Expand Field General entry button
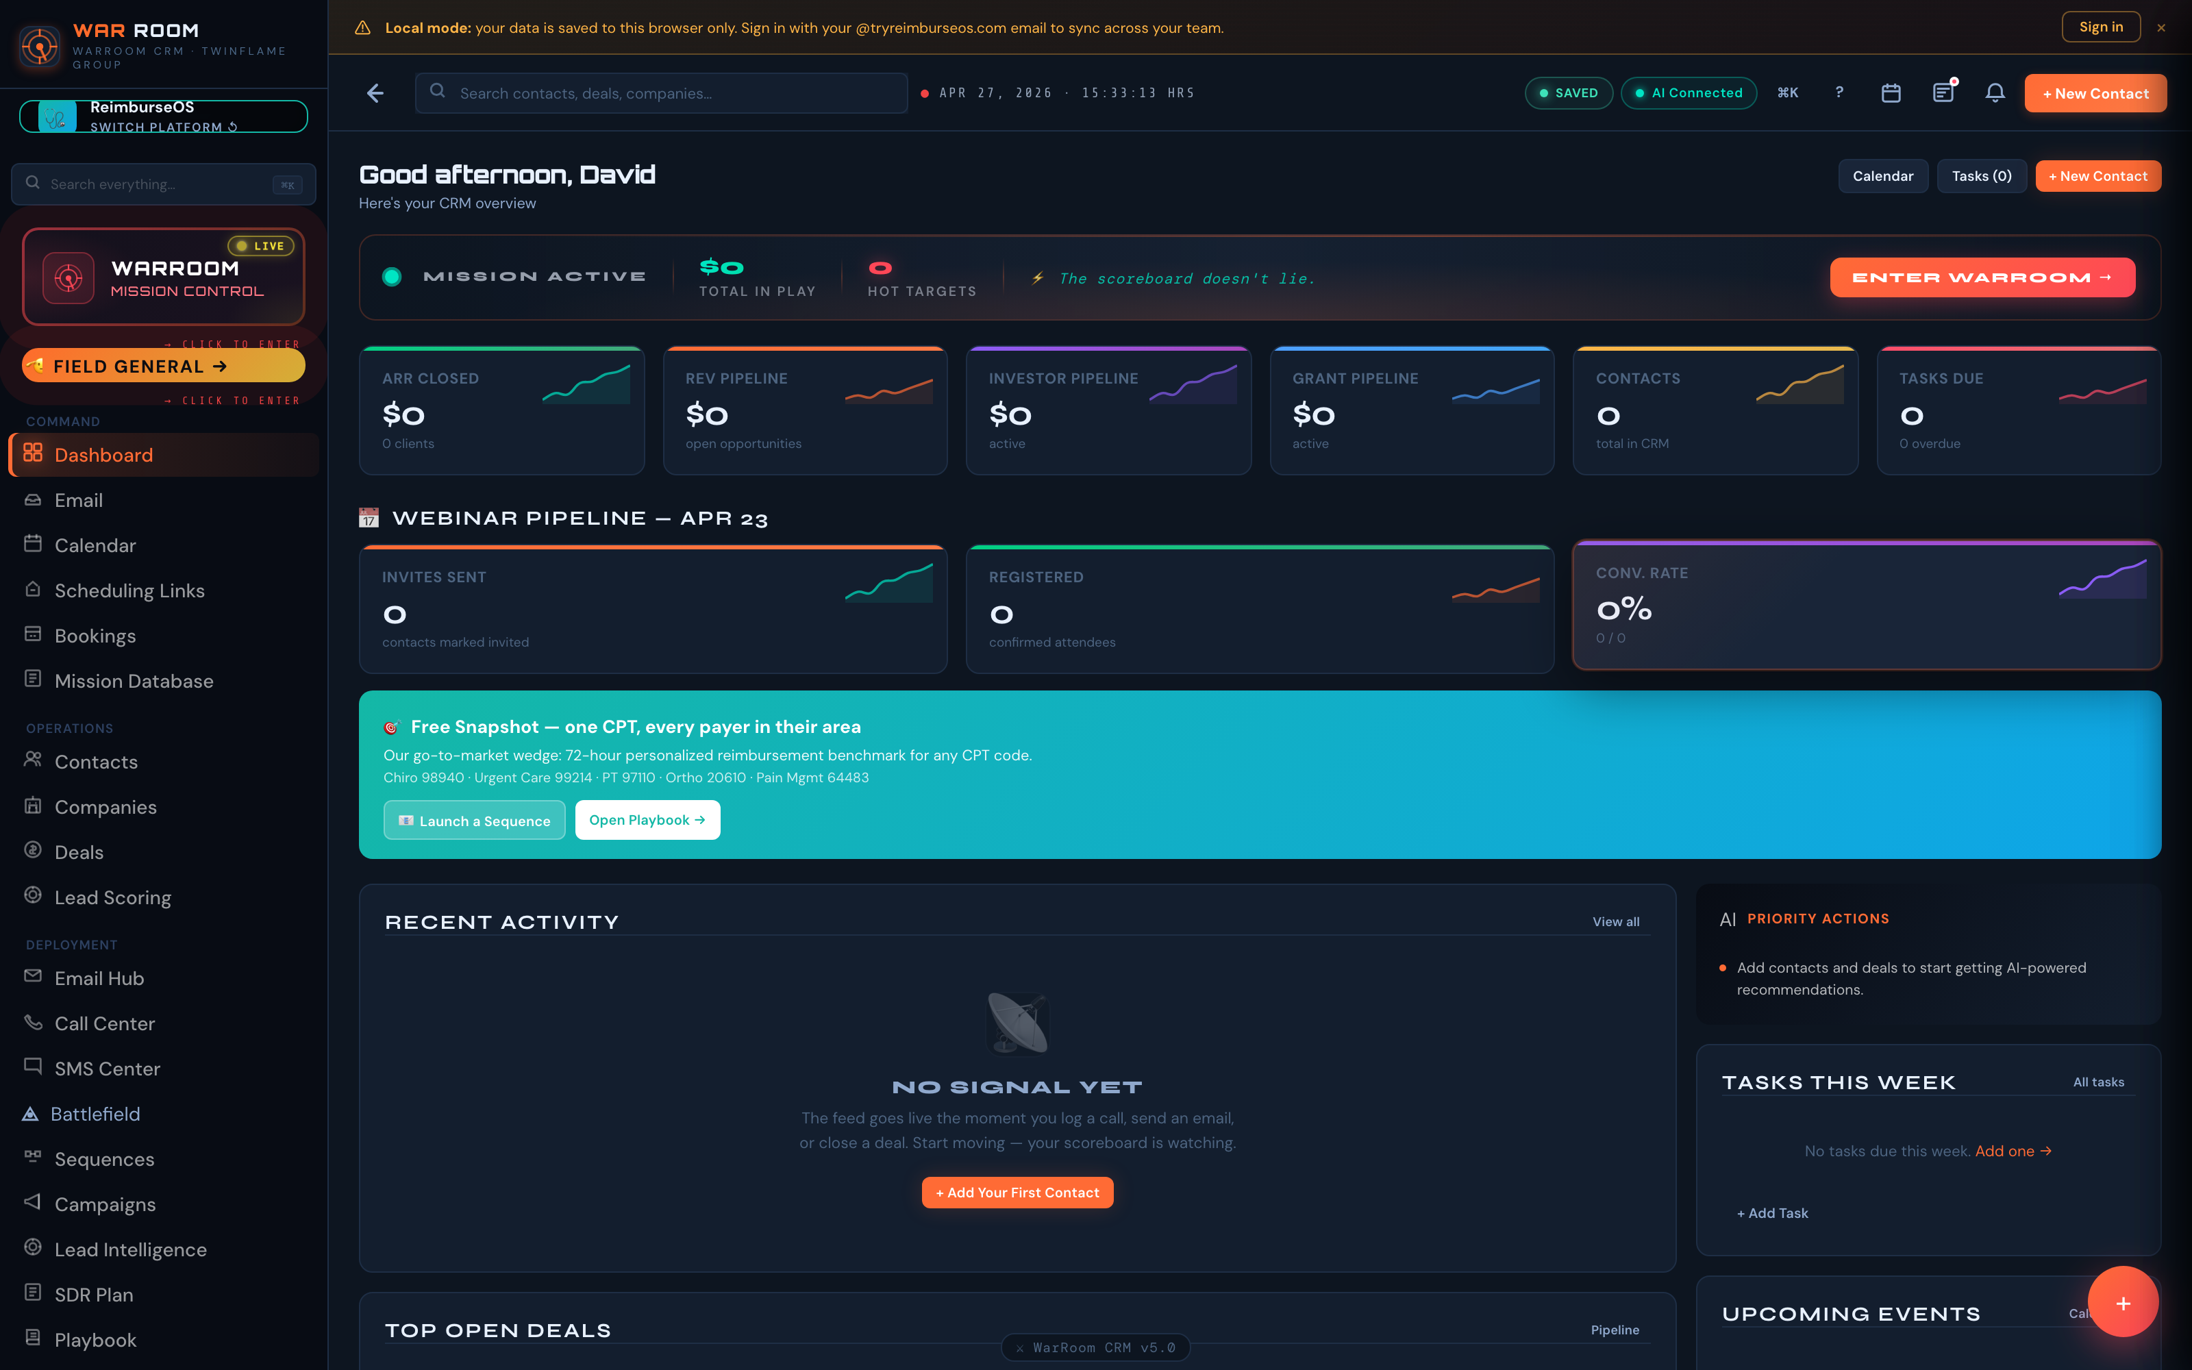 click(x=164, y=366)
